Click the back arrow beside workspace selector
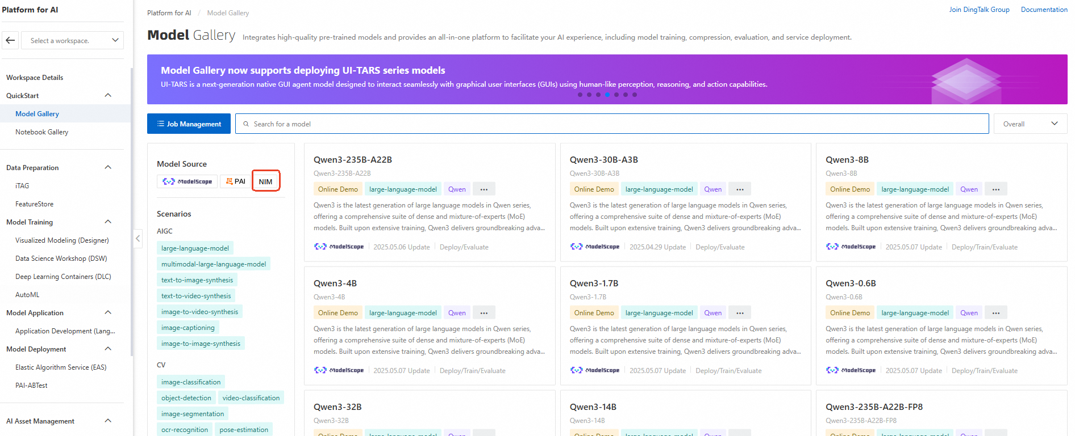This screenshot has width=1075, height=436. [x=10, y=40]
